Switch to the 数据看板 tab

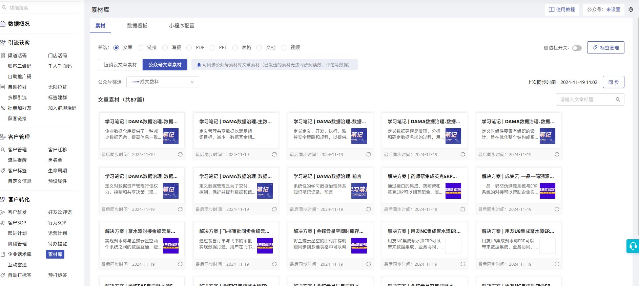click(x=137, y=26)
